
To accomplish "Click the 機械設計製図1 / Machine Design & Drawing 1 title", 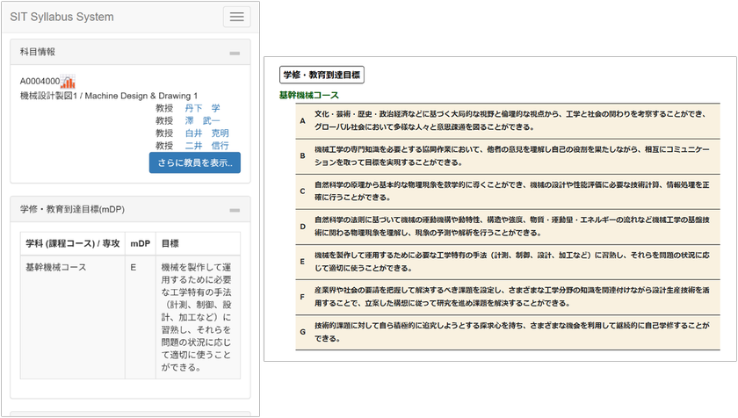I will (x=109, y=96).
